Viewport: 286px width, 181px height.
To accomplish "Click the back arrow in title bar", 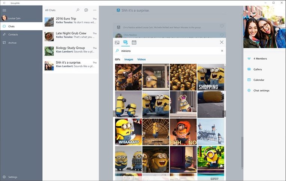I will click(x=4, y=3).
